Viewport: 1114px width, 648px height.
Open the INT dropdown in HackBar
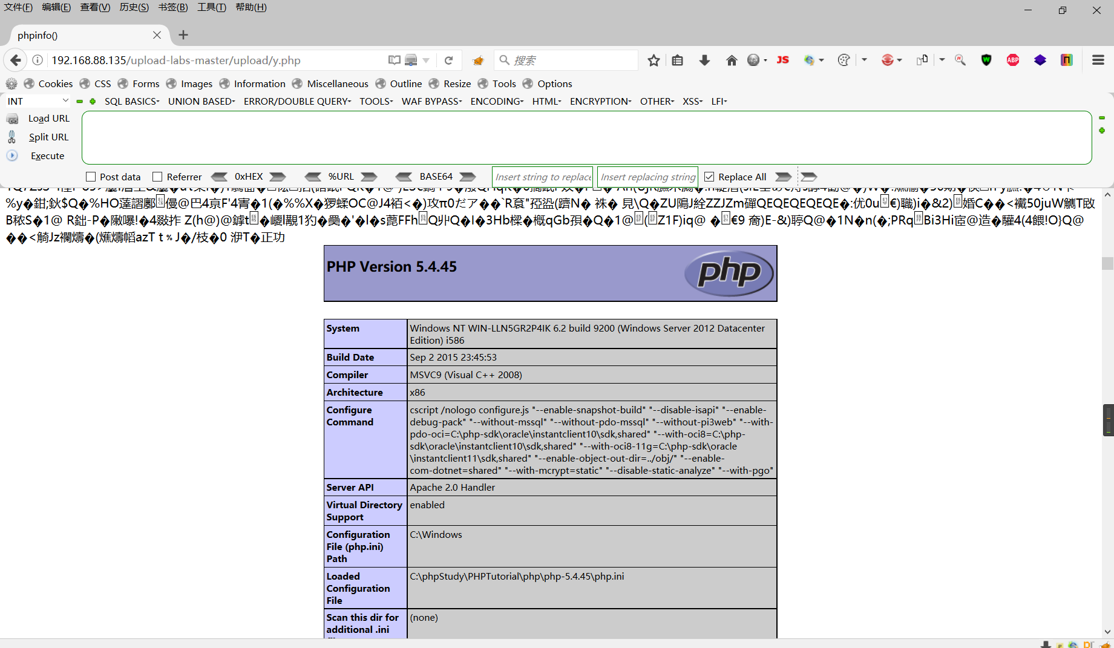point(38,101)
